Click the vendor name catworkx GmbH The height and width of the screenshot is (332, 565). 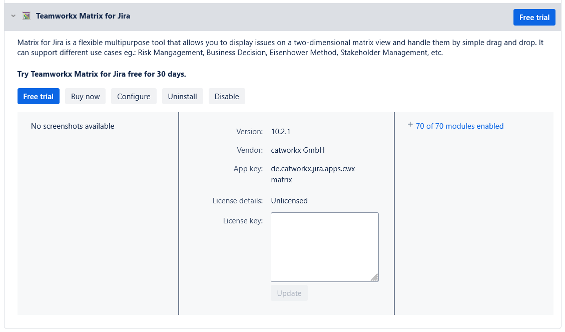298,150
